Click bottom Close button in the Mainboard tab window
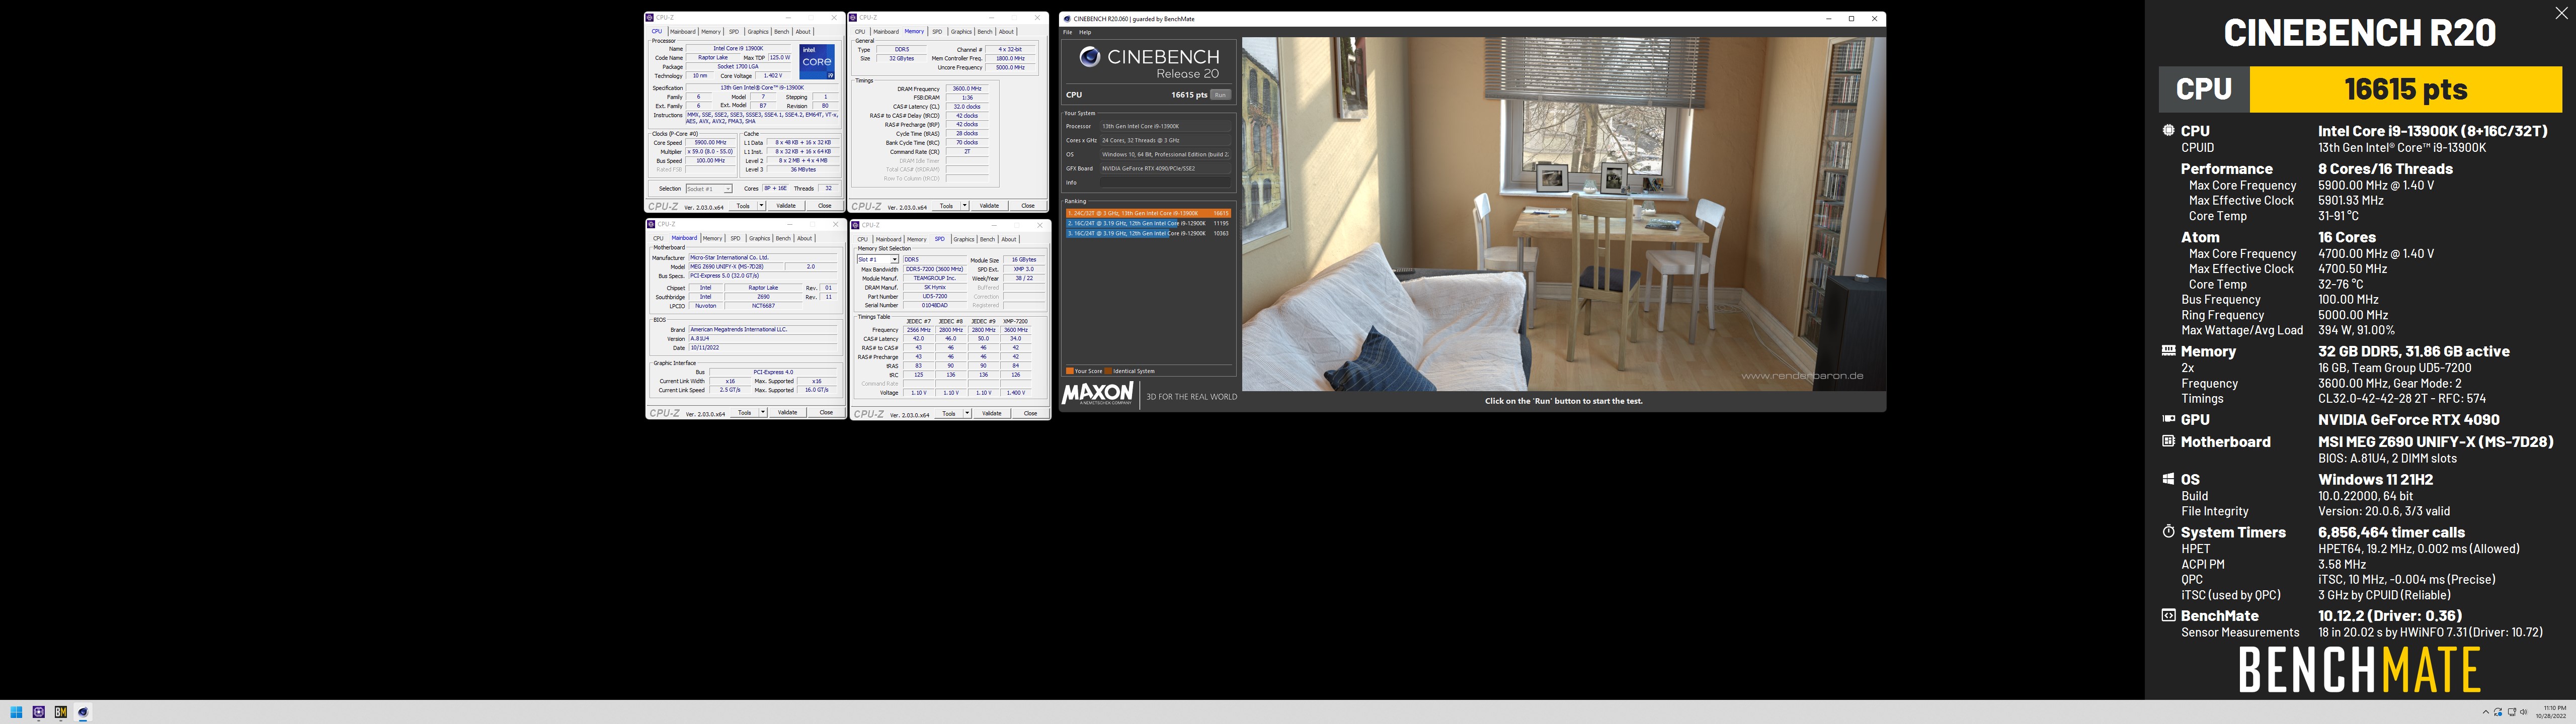Viewport: 2576px width, 724px height. point(826,413)
